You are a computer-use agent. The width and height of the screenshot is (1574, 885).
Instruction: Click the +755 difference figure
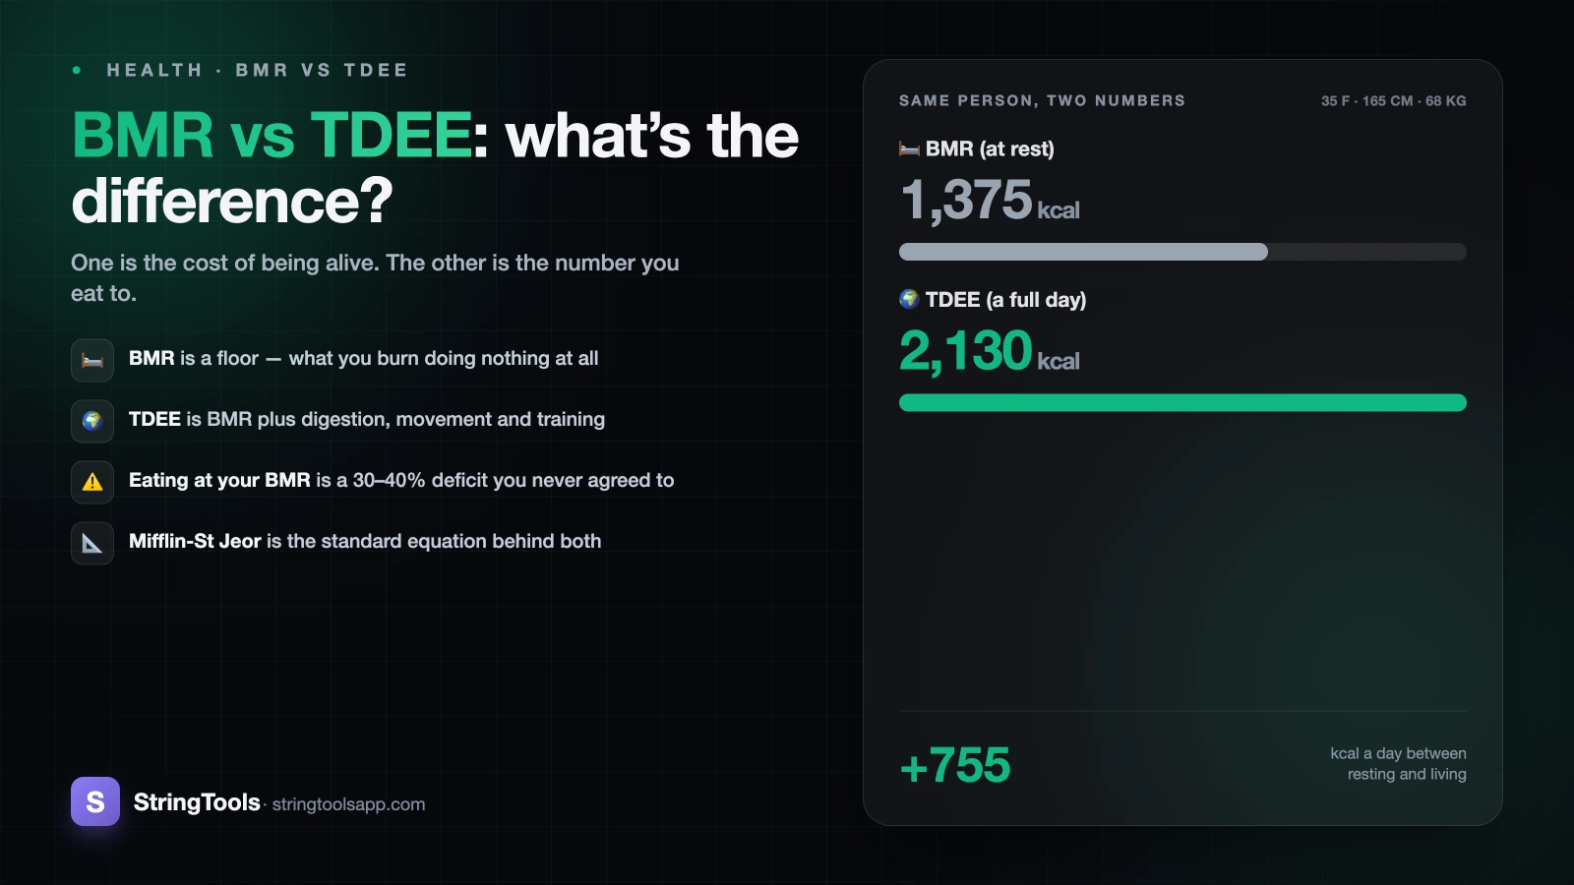955,765
